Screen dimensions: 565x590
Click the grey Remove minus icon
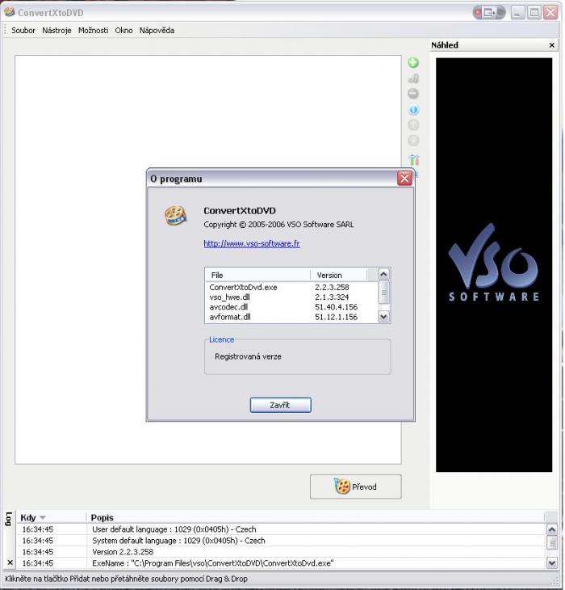click(413, 94)
